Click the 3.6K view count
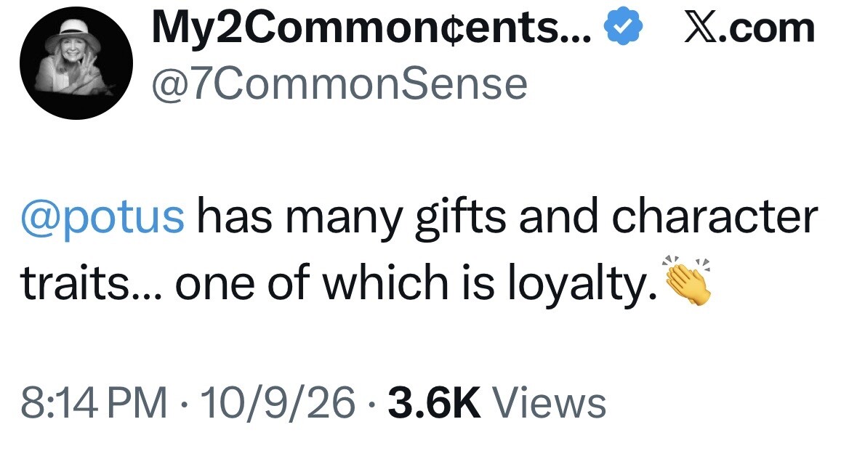 click(435, 403)
